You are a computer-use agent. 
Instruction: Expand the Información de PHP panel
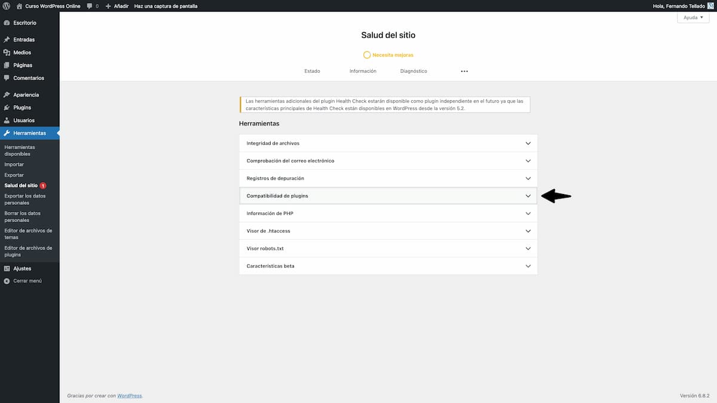pyautogui.click(x=388, y=213)
